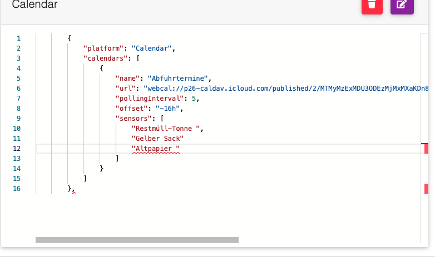435x265 pixels.
Task: Click the underlined comma on line 16
Action: (x=73, y=189)
